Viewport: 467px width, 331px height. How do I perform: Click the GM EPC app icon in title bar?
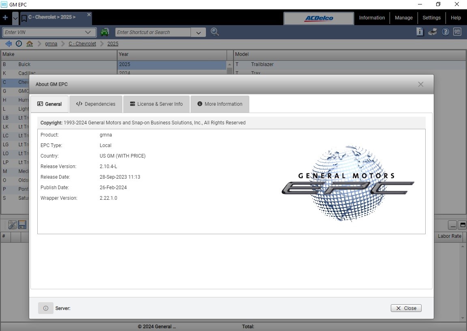4,4
